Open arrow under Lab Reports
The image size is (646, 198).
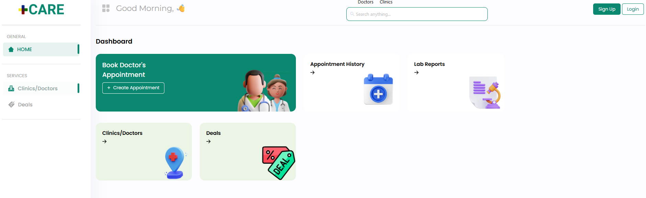click(416, 72)
